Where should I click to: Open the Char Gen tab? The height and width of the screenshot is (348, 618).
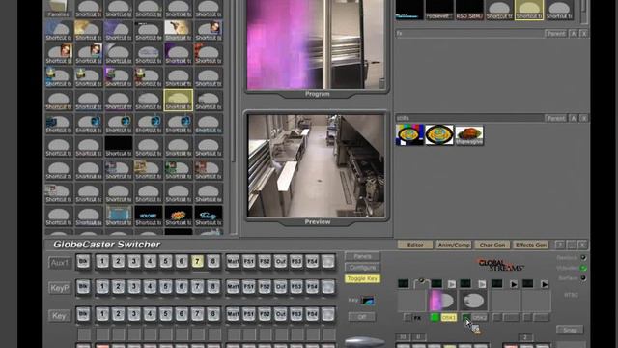tap(492, 245)
